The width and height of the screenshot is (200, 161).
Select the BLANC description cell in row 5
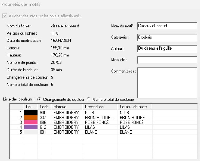(x=91, y=132)
